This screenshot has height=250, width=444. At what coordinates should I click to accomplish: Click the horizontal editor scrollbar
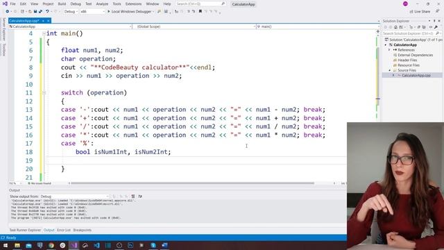pos(193,183)
